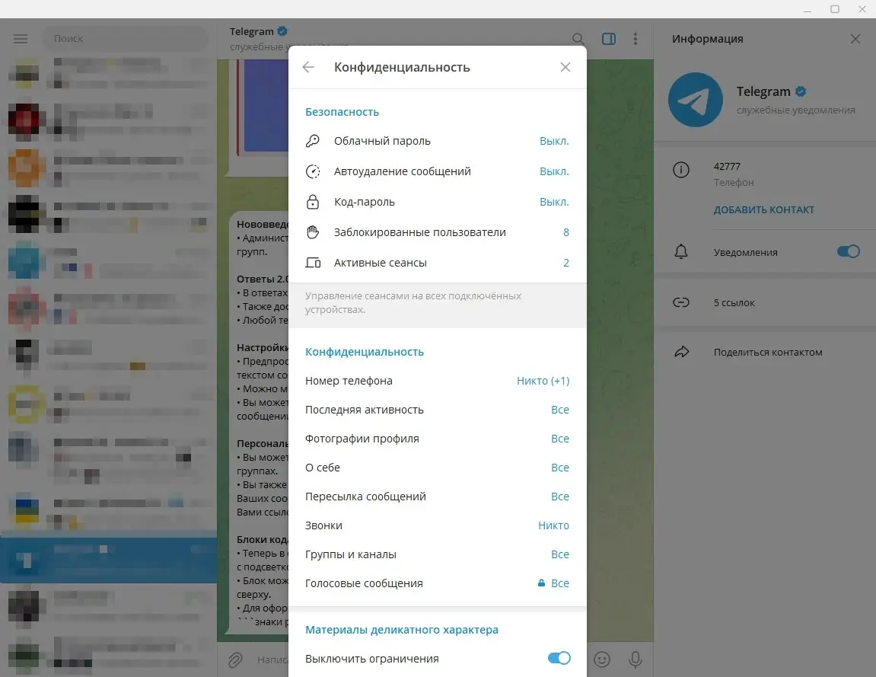The height and width of the screenshot is (677, 876).
Task: Click the Поиск search input field
Action: (x=124, y=38)
